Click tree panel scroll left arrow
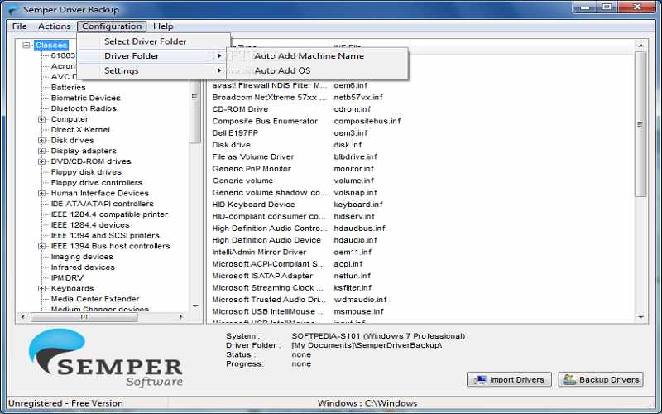The width and height of the screenshot is (662, 414). tap(23, 316)
